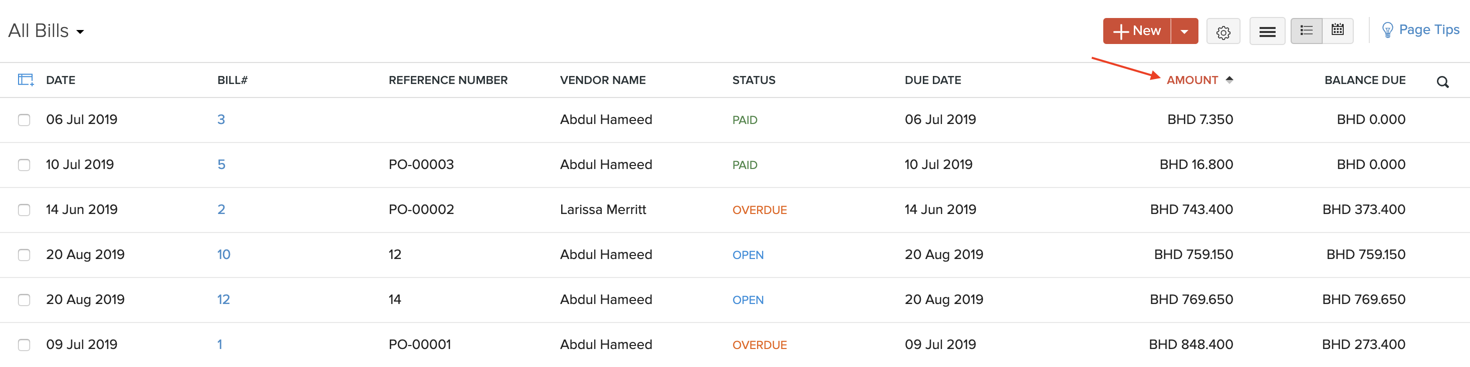1470x367 pixels.
Task: Open the column customization icon beside Date
Action: click(26, 80)
